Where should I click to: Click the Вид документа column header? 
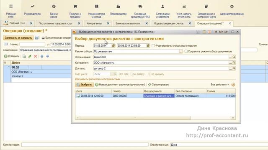[159, 91]
